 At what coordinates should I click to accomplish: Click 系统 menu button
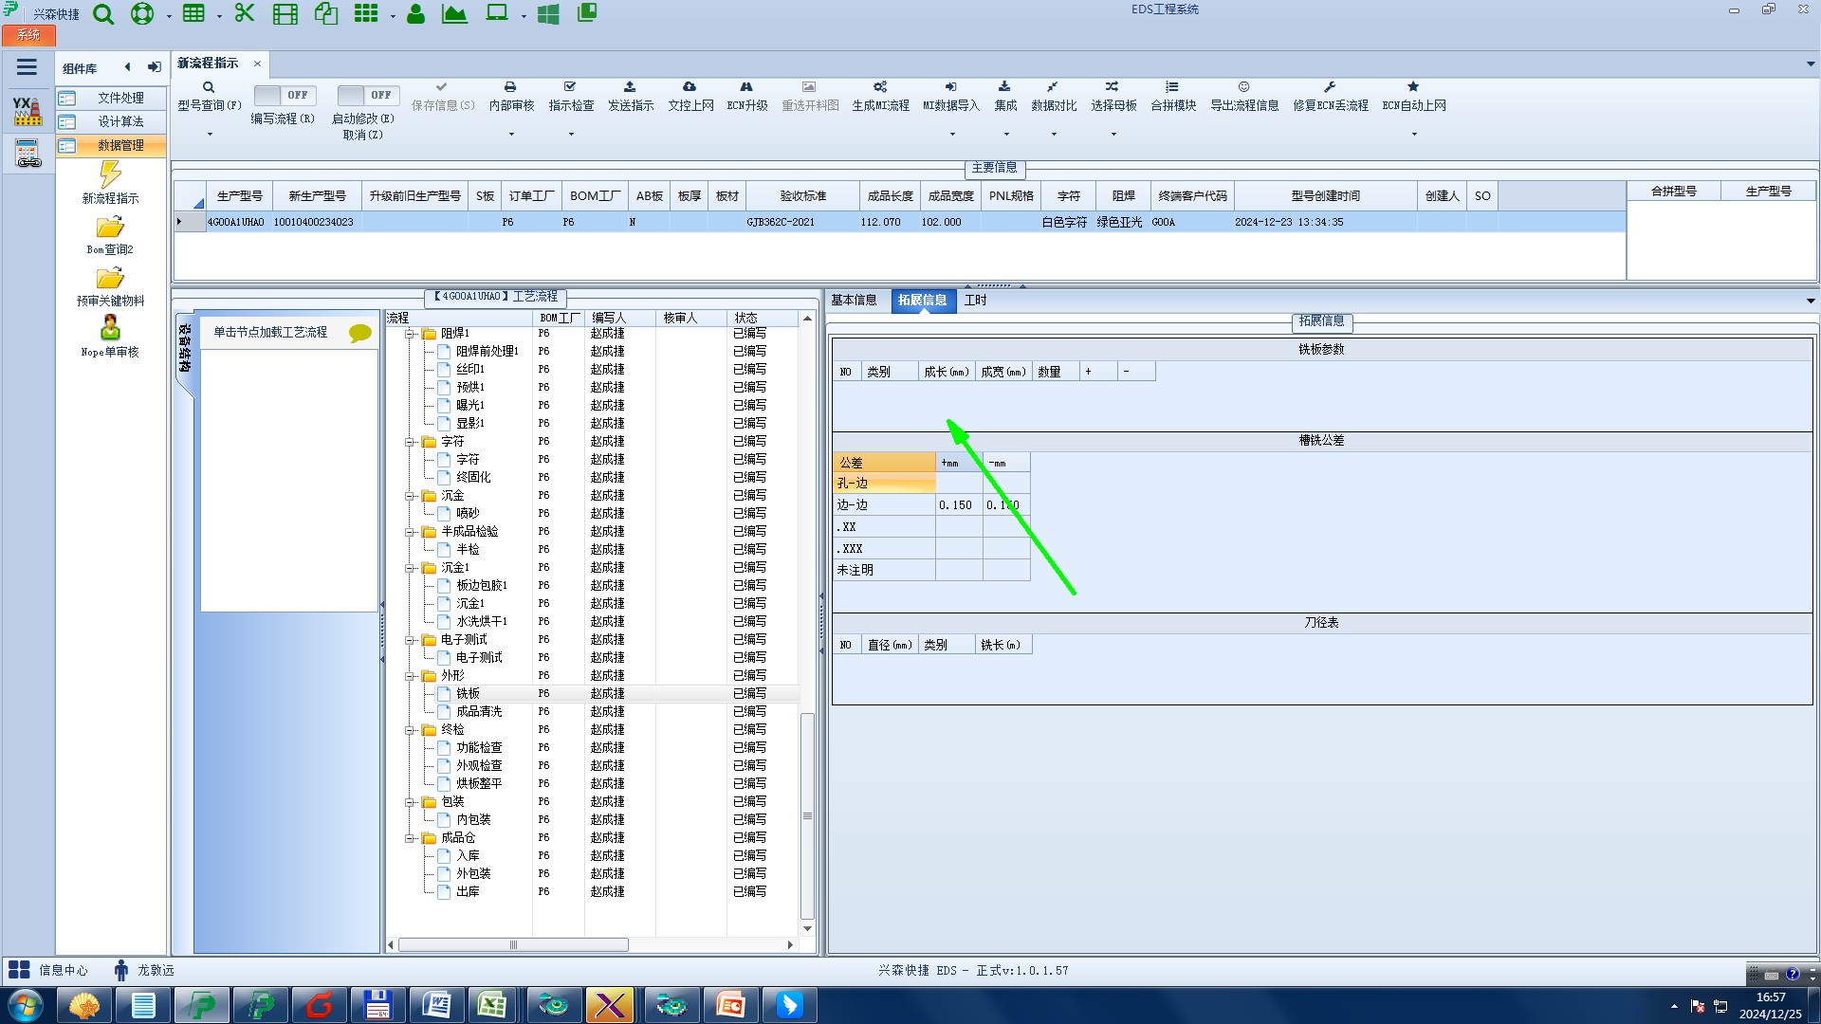tap(28, 35)
